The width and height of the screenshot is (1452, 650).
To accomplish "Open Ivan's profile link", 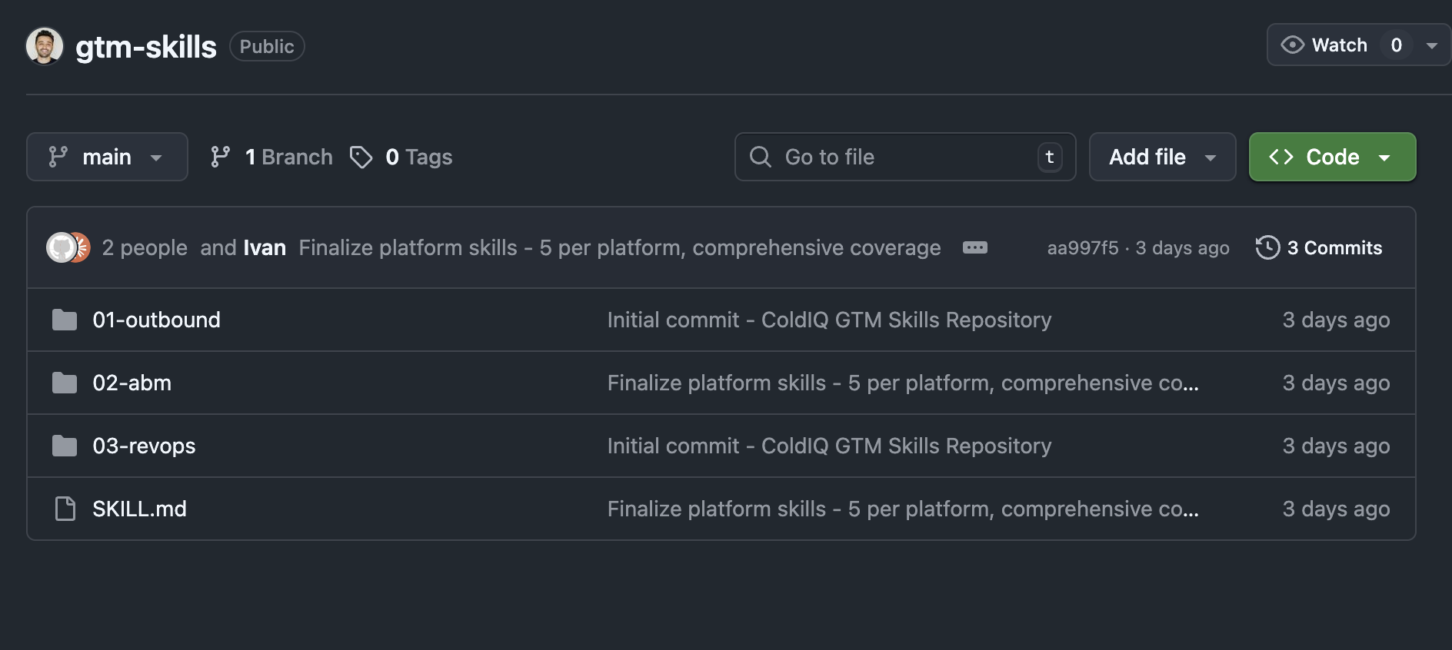I will pyautogui.click(x=265, y=247).
